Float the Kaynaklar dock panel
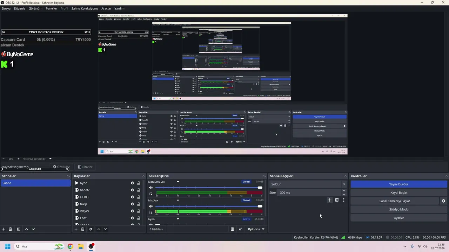Screen dimensions: 449x252 click(x=143, y=176)
